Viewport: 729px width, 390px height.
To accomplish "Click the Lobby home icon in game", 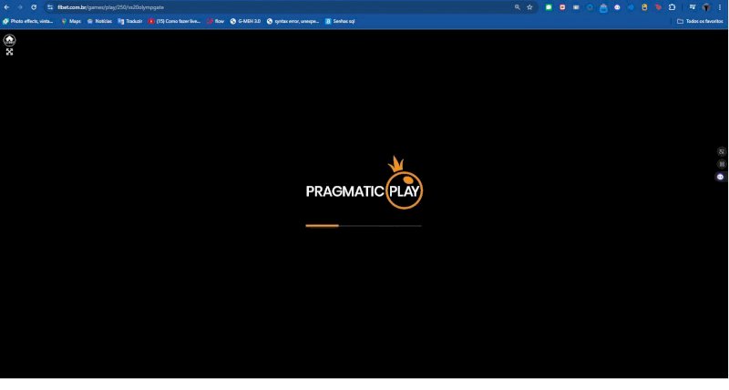I will [9, 39].
